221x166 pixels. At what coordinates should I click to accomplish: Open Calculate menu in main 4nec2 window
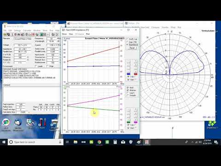27,30
